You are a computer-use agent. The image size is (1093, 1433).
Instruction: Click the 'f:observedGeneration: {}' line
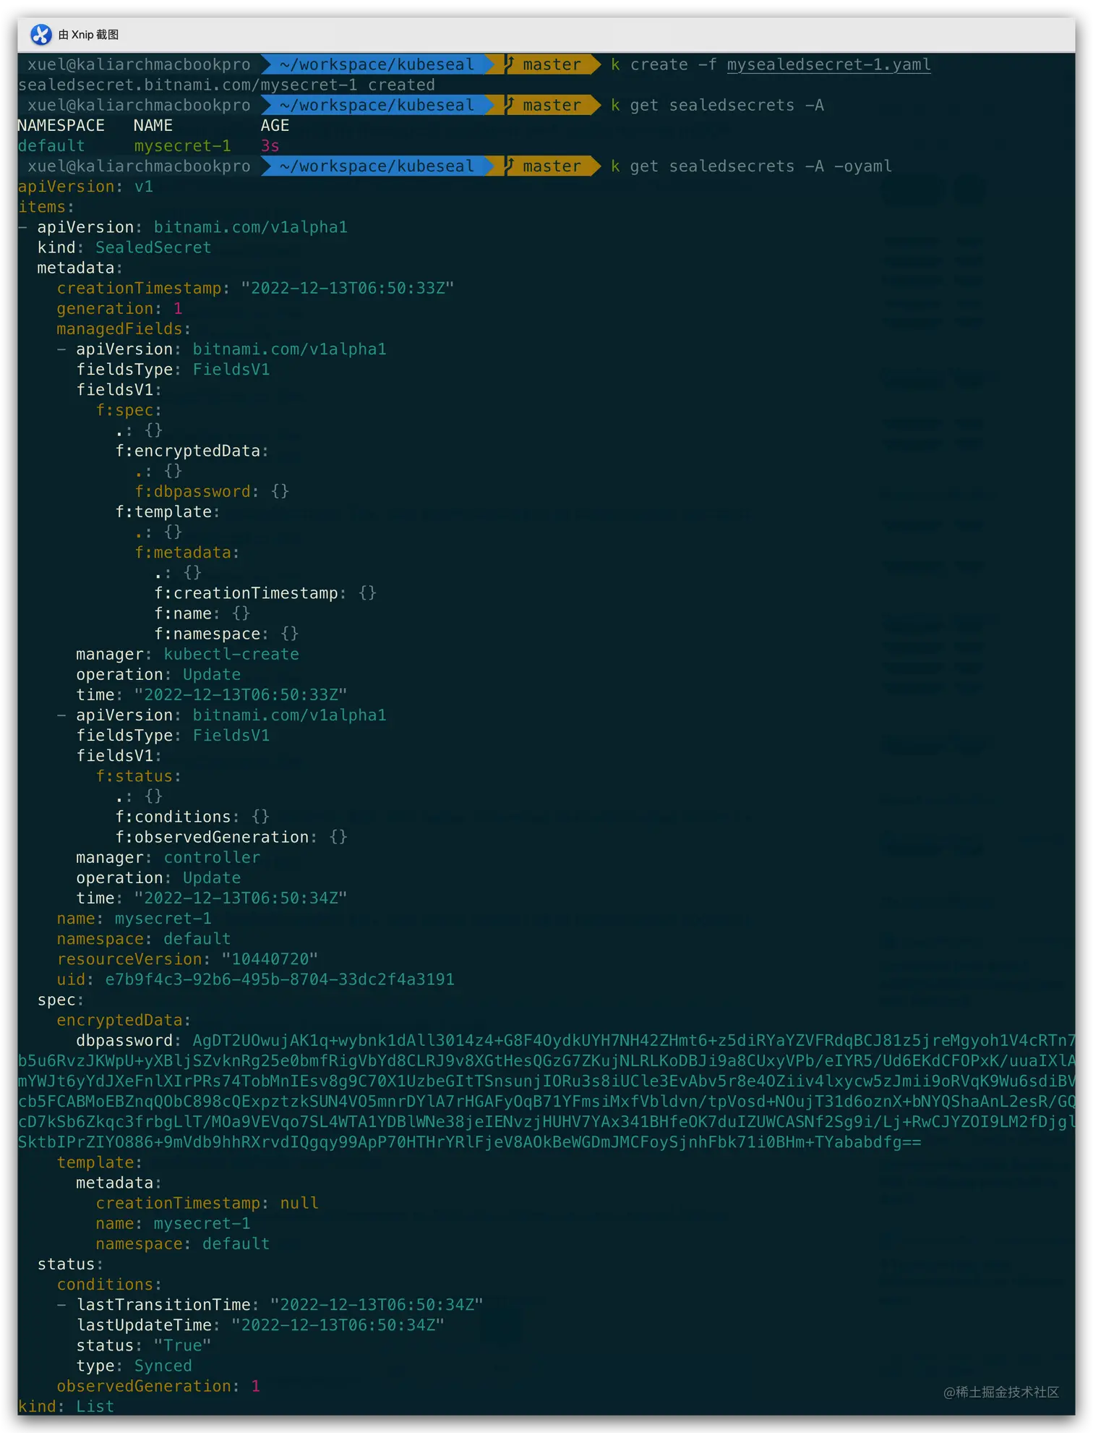[x=231, y=836]
